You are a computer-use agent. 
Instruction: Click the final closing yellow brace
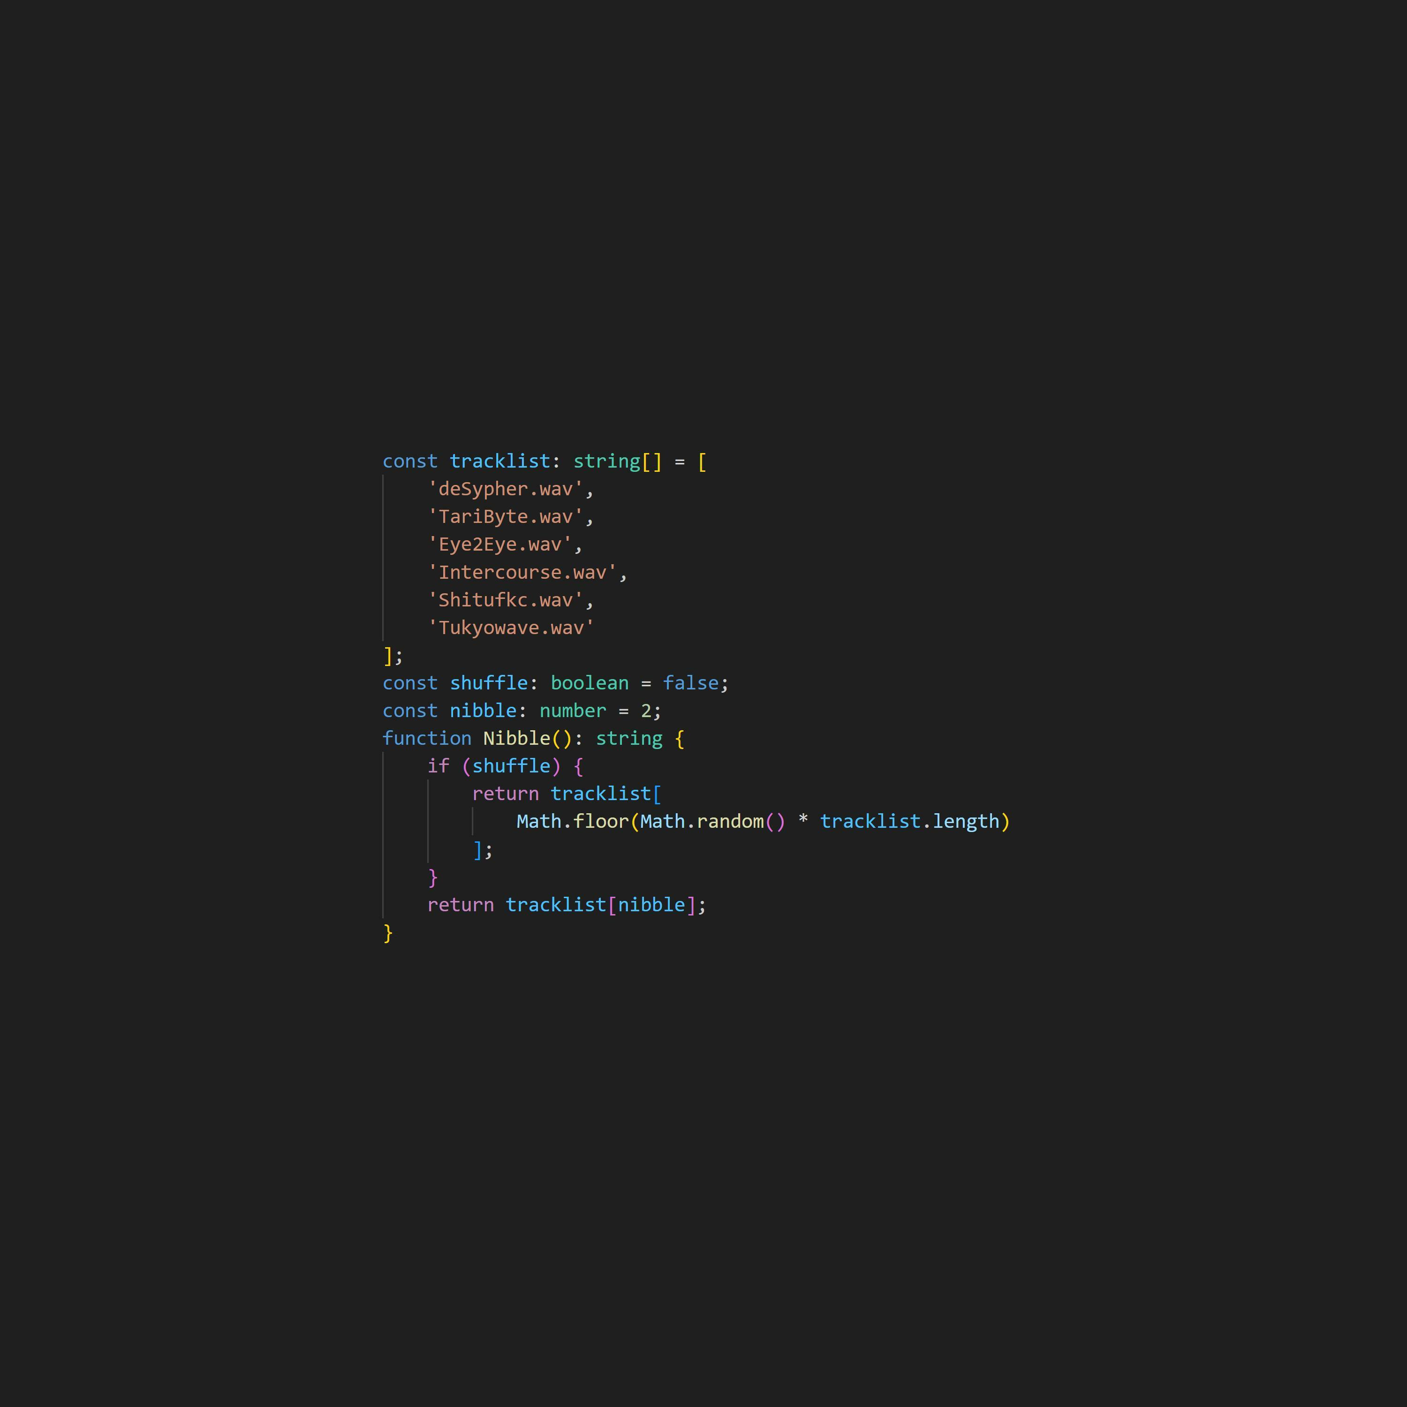[x=388, y=933]
